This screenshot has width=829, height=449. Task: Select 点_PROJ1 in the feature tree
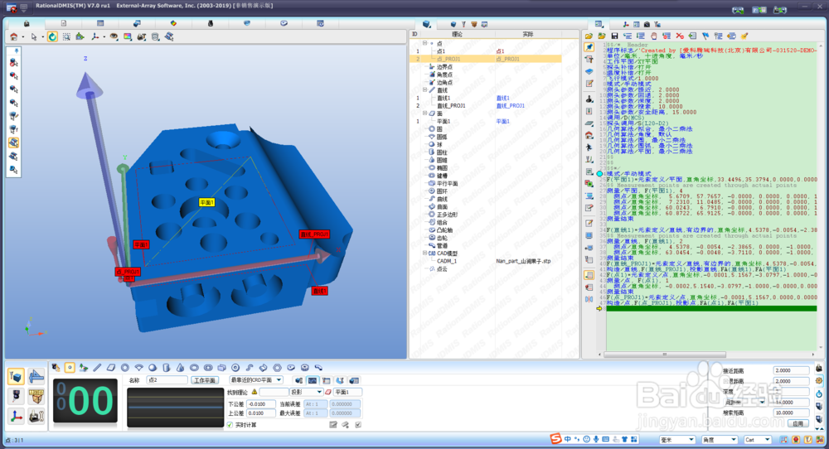point(448,59)
